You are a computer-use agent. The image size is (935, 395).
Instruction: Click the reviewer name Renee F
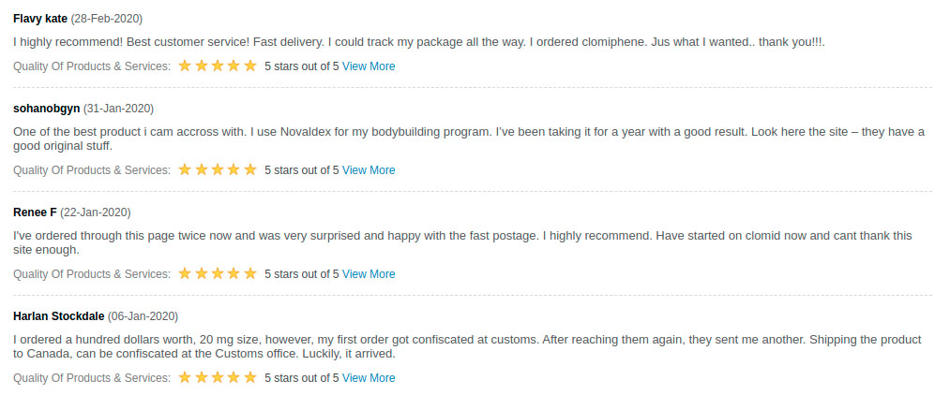tap(35, 212)
